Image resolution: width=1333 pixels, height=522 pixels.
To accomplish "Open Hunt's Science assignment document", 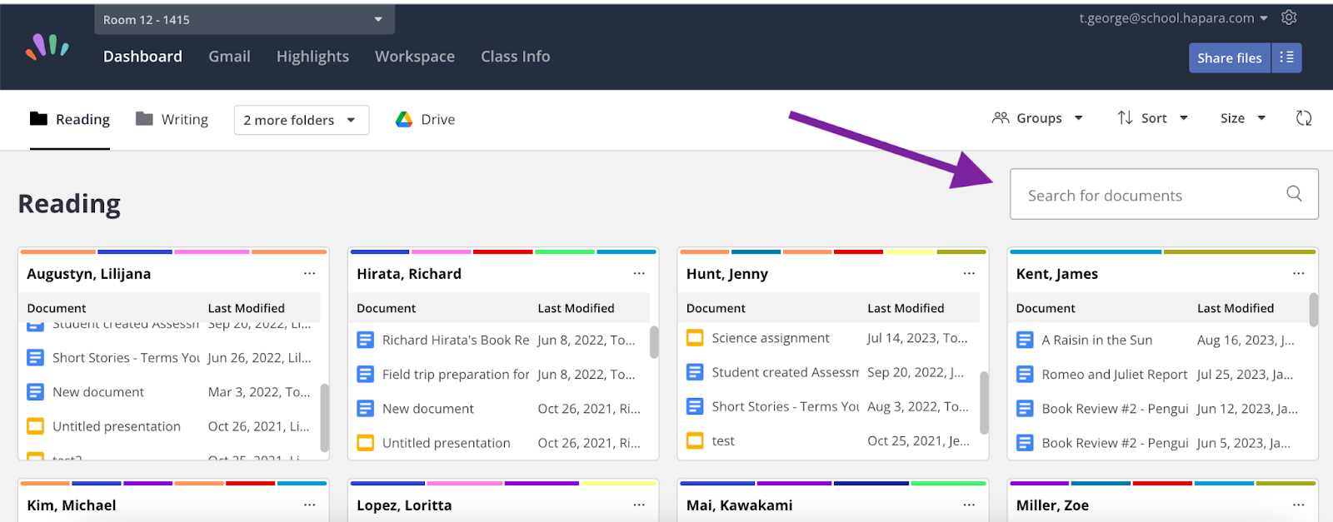I will (771, 338).
